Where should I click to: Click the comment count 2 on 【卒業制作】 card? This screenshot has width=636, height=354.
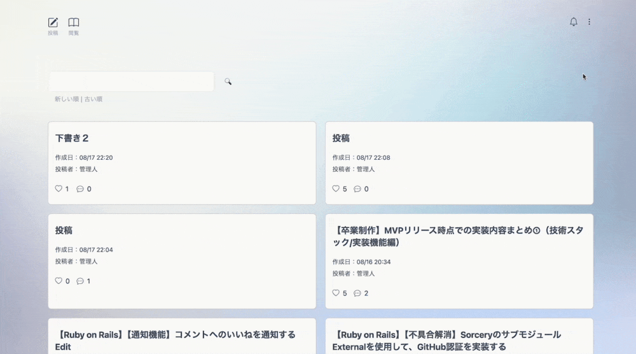366,293
